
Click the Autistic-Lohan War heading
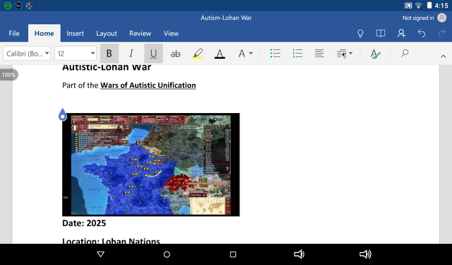pos(107,68)
